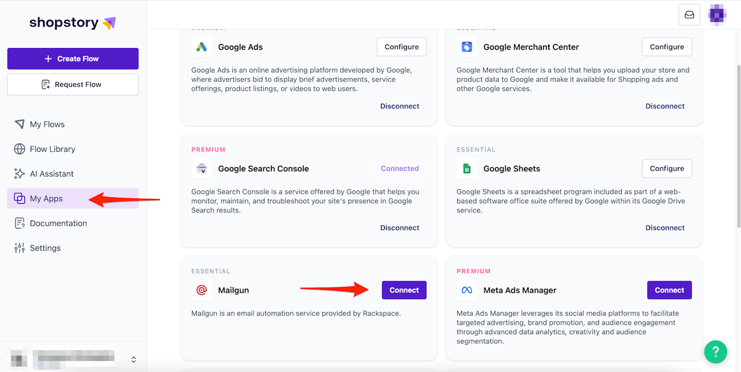Connect the Mailgun app
741x372 pixels.
[404, 290]
